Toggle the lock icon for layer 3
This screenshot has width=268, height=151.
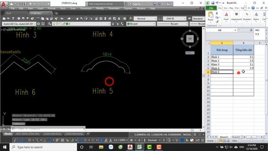click(64, 24)
